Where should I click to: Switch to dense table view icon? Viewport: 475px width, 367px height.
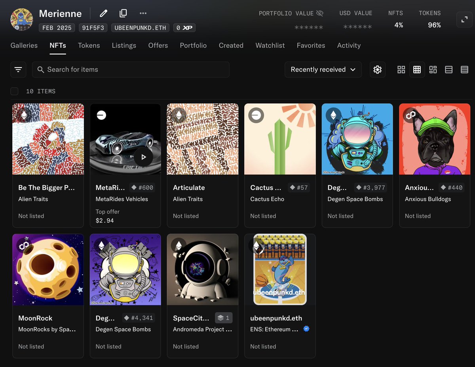(x=464, y=70)
